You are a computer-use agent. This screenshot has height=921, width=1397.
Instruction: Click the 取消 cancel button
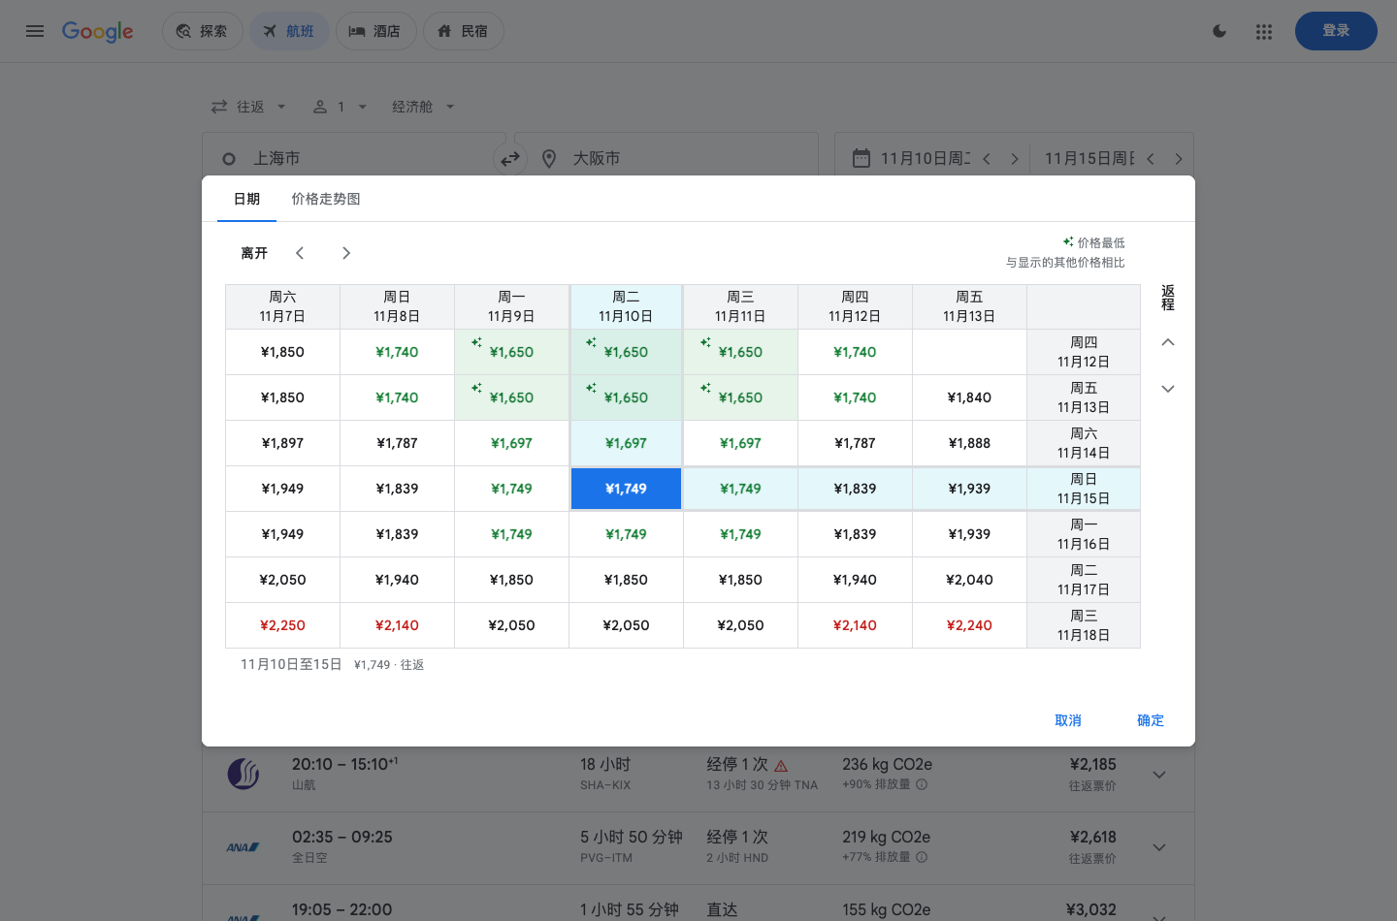point(1068,720)
